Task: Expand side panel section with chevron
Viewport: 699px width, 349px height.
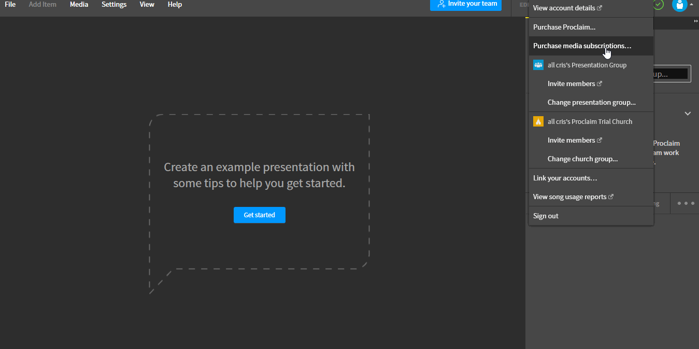Action: coord(688,114)
